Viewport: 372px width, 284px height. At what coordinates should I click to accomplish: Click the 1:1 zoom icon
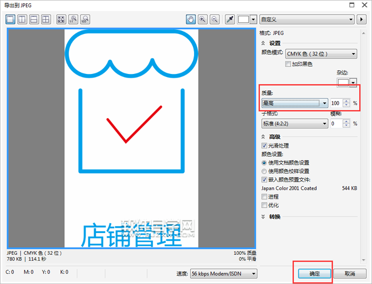(x=73, y=19)
